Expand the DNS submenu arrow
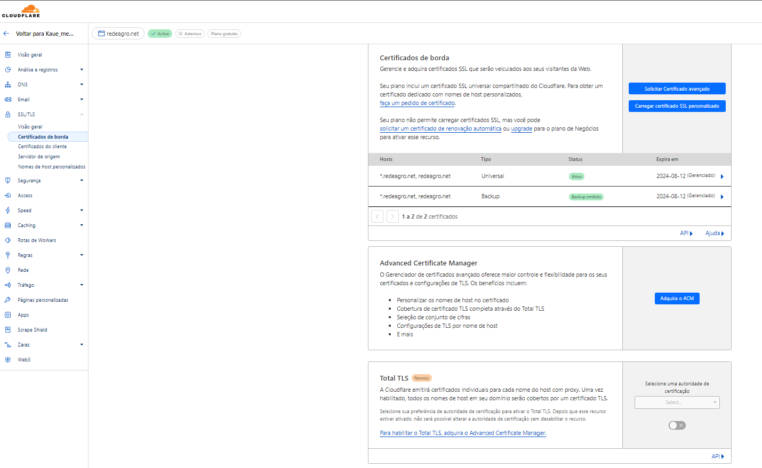Viewport: 762px width, 468px height. point(82,85)
